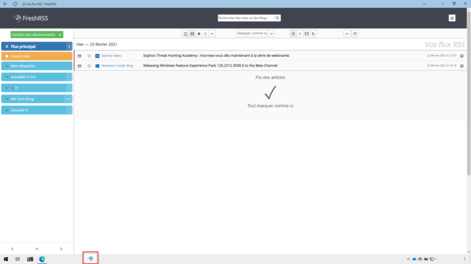Expand Mes étiquettes chevron
This screenshot has width=471, height=264.
[7, 66]
